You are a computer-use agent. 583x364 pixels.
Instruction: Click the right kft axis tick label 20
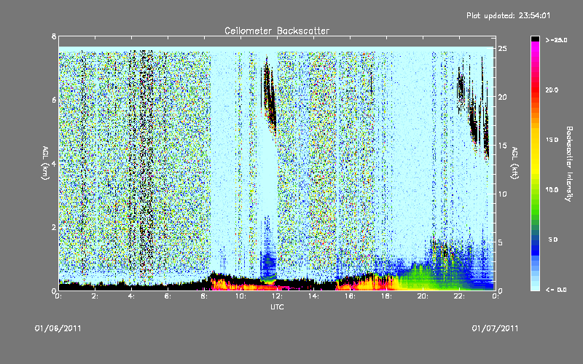click(x=502, y=97)
